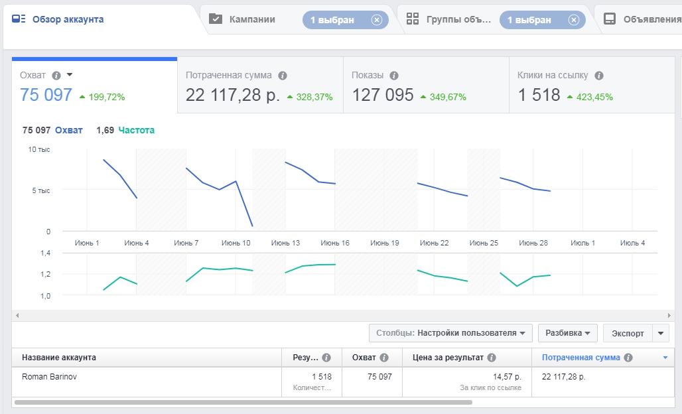Click info icon beside Потраченная сумма card
This screenshot has height=414, width=682.
click(283, 76)
